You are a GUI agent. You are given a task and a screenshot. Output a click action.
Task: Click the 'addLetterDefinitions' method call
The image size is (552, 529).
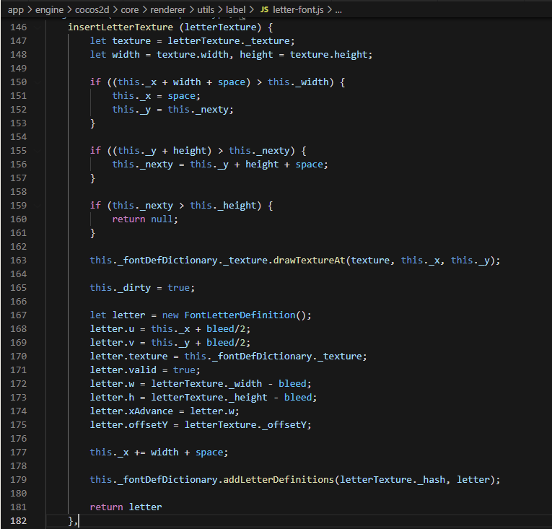pyautogui.click(x=279, y=479)
